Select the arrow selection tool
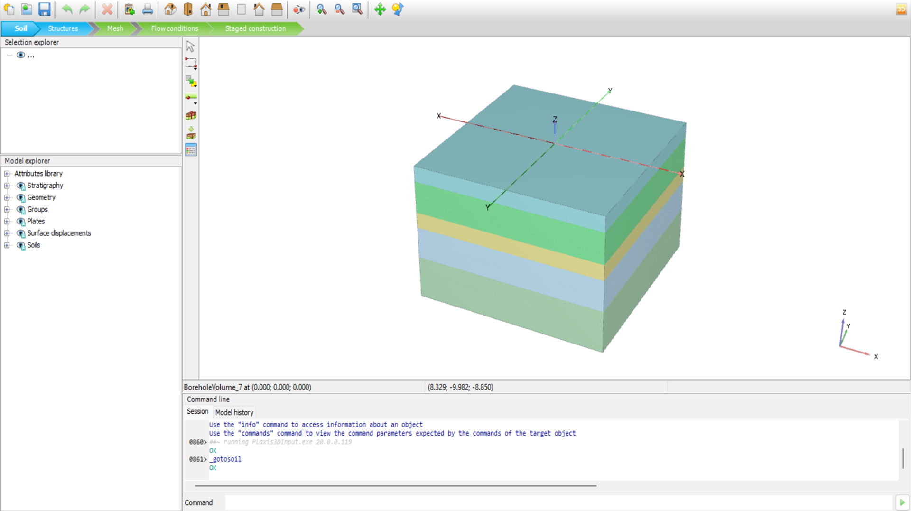Viewport: 911px width, 511px height. coord(191,46)
